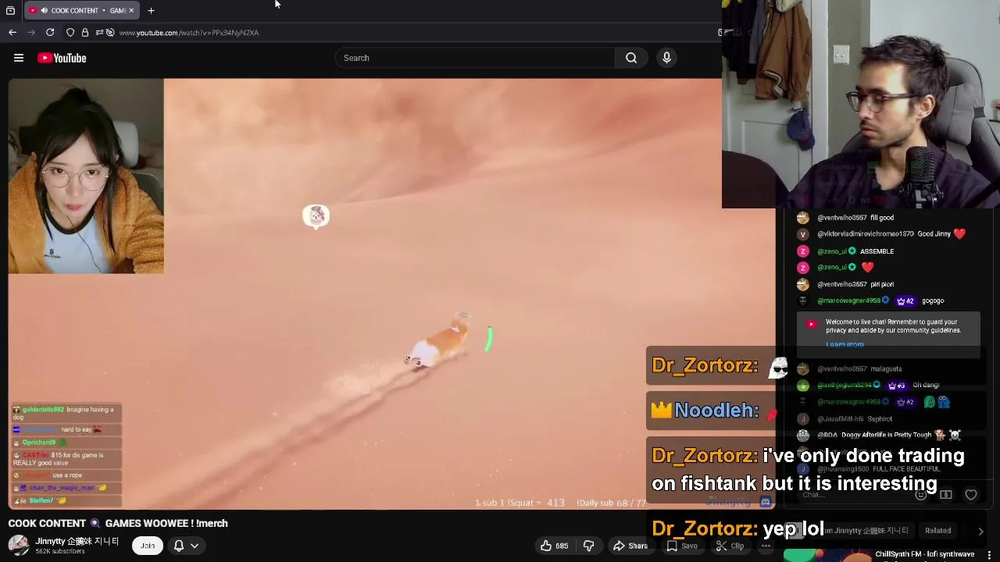Open the Jinnytty channel name link

pyautogui.click(x=77, y=541)
